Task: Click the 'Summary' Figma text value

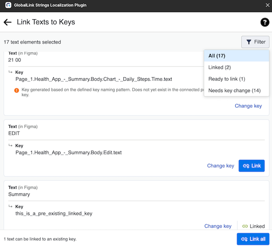Action: pos(19,194)
